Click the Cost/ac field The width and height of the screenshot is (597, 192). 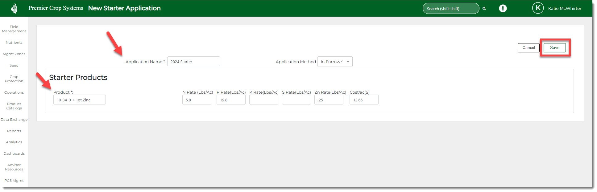coord(363,100)
